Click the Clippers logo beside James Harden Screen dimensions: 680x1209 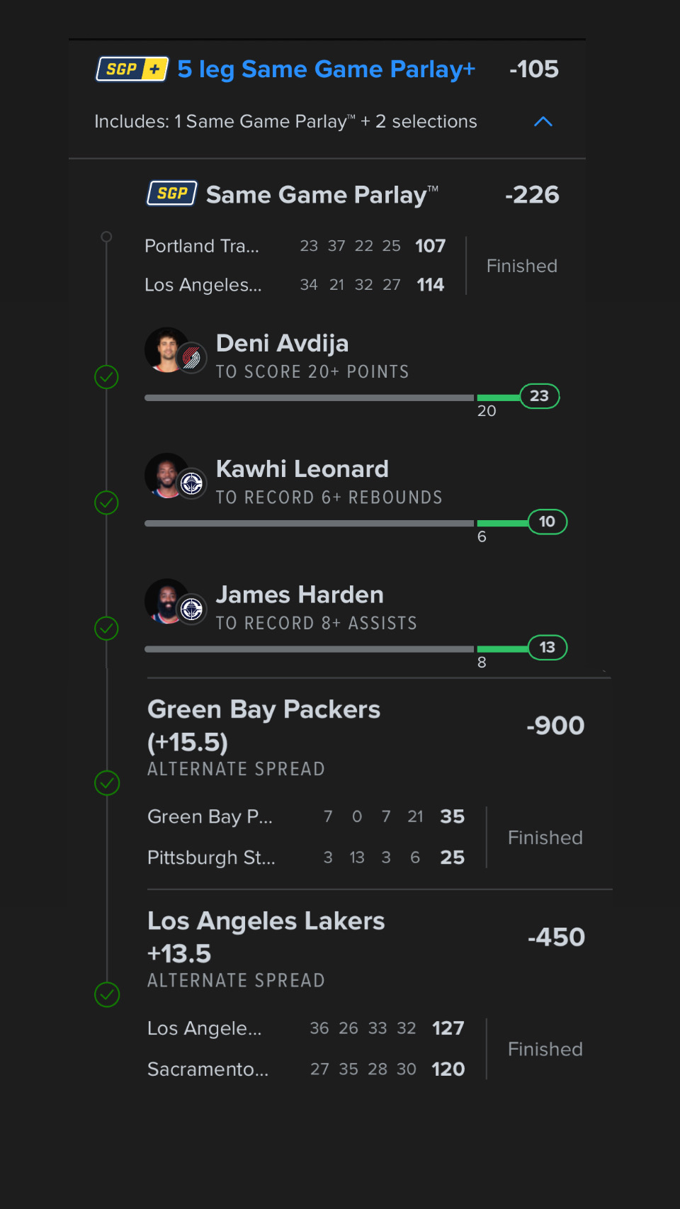pos(191,609)
